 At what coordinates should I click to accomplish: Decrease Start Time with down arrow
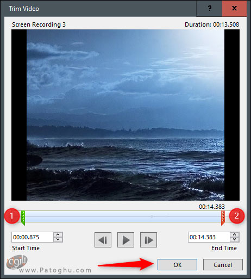pos(58,239)
